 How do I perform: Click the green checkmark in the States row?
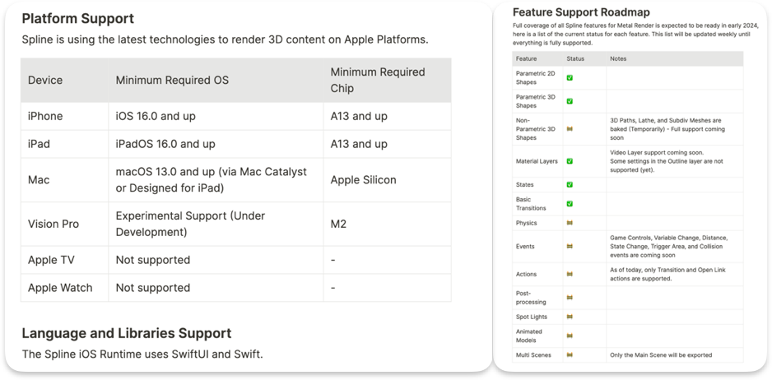570,184
